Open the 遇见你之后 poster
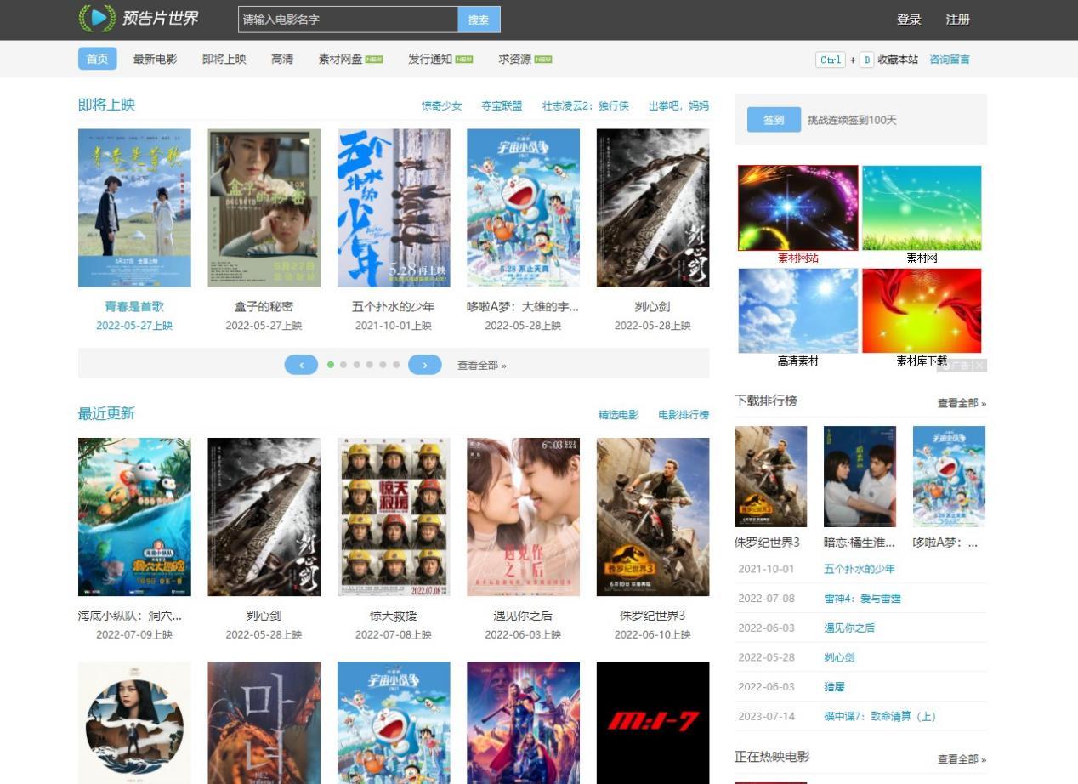The image size is (1078, 784). point(523,517)
